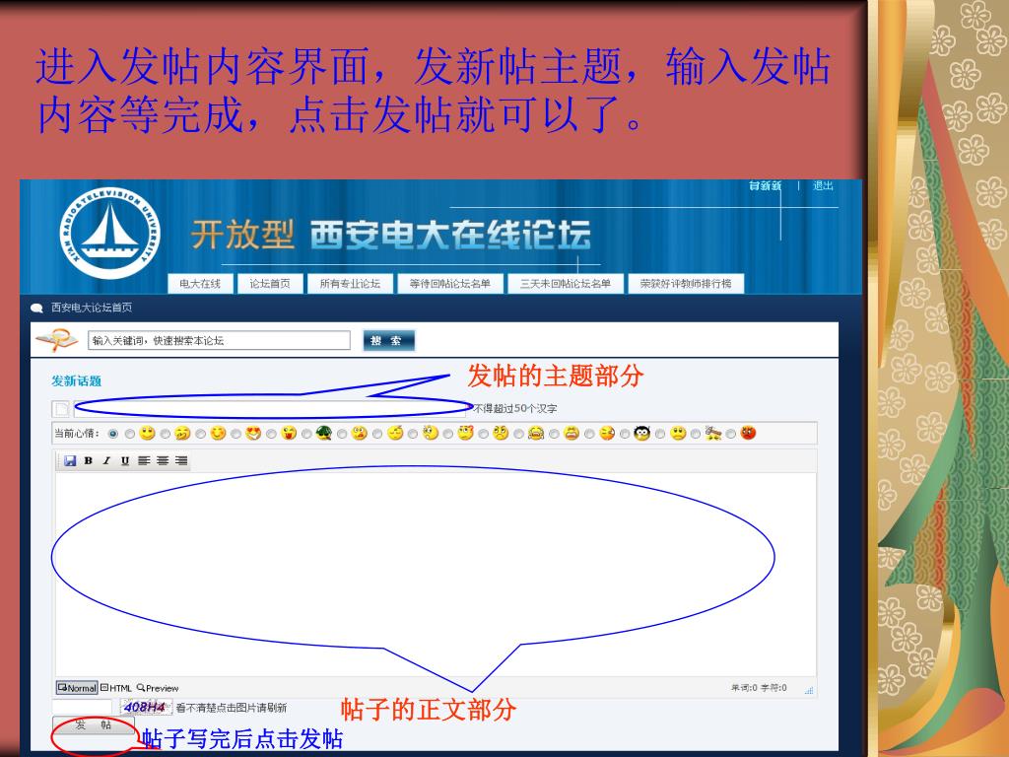Viewport: 1009px width, 757px height.
Task: Click the 单词:0 字符:0 counter text
Action: click(x=759, y=688)
